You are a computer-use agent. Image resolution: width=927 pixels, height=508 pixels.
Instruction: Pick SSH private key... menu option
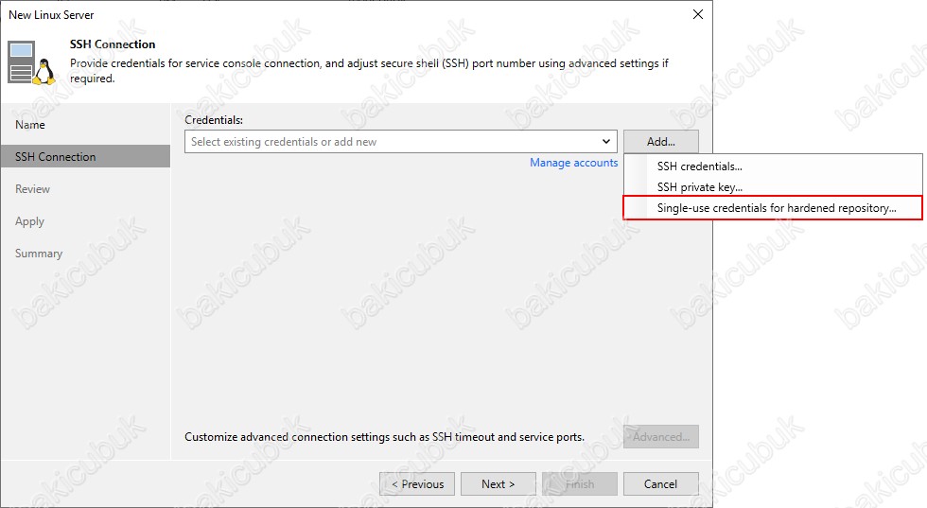click(x=700, y=187)
